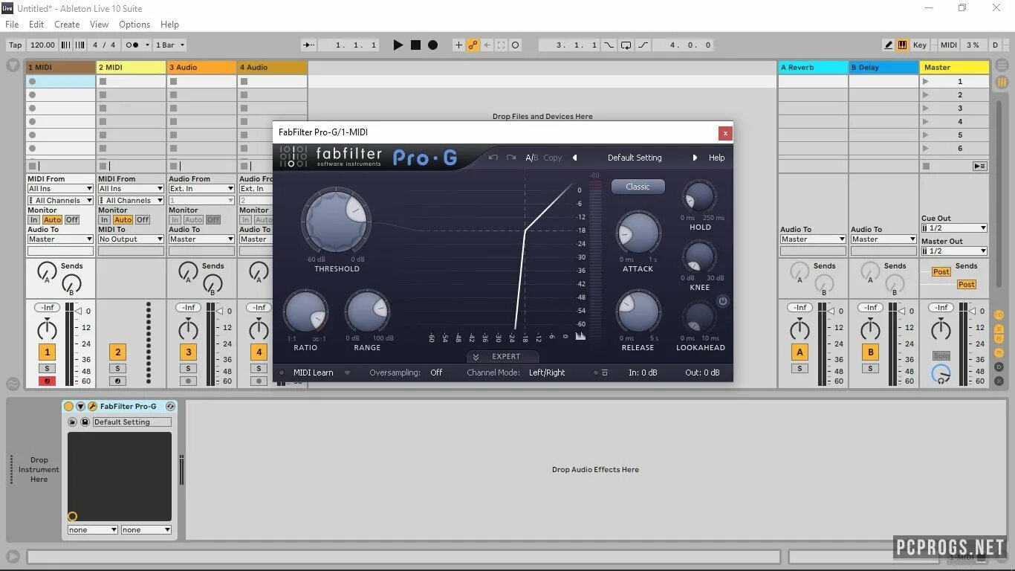Click the Session Record circle button
This screenshot has height=571, width=1015.
click(515, 45)
